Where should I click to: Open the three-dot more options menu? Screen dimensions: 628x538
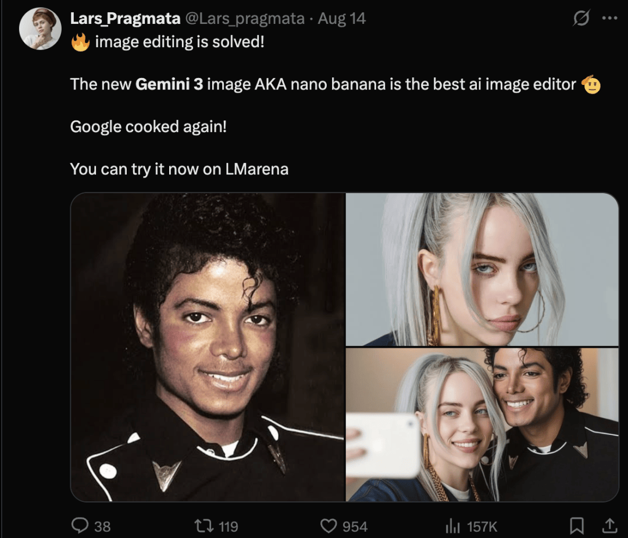pos(609,19)
